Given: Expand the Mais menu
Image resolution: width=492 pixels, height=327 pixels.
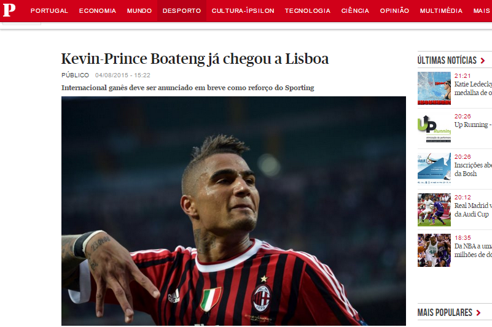Looking at the screenshot, I should pos(482,10).
